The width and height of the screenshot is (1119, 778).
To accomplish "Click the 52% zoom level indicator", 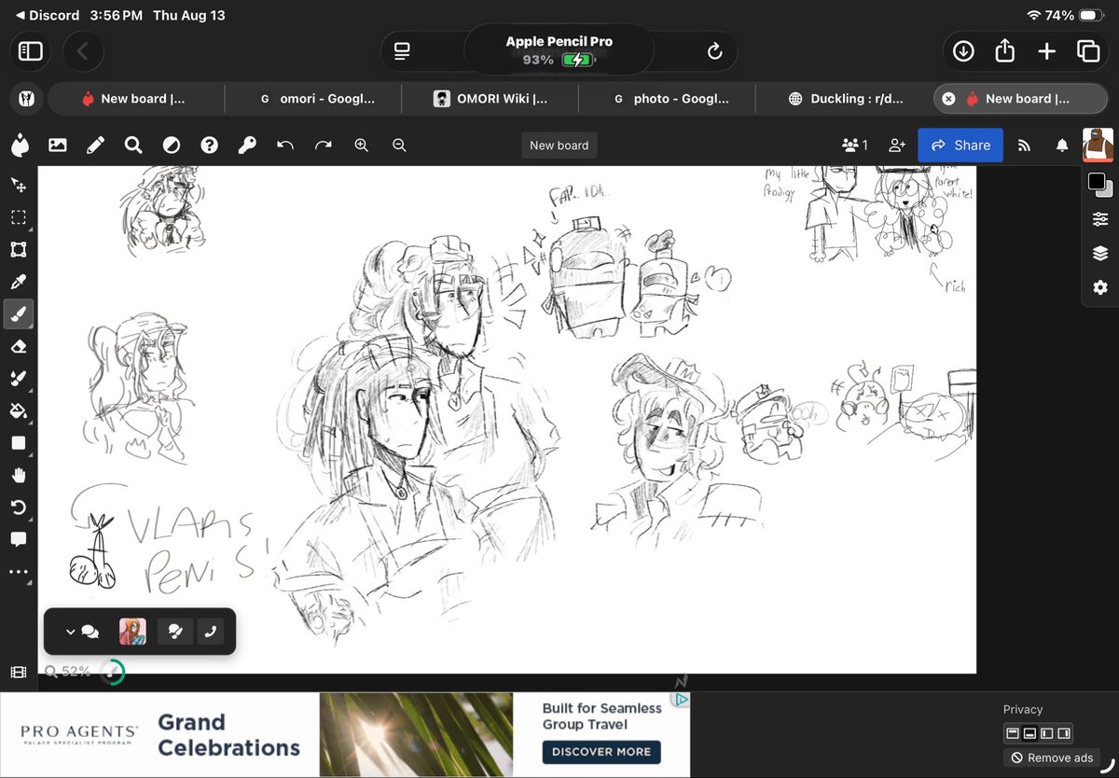I will click(x=67, y=672).
